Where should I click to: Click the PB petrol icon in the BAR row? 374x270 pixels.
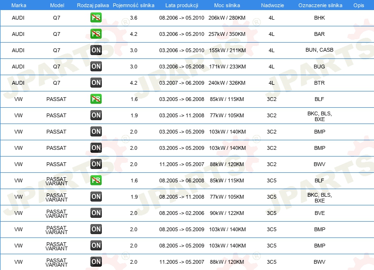(x=96, y=34)
